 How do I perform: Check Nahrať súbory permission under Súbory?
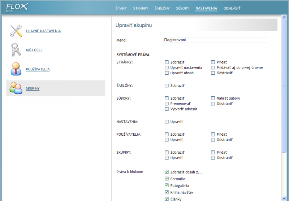213,98
